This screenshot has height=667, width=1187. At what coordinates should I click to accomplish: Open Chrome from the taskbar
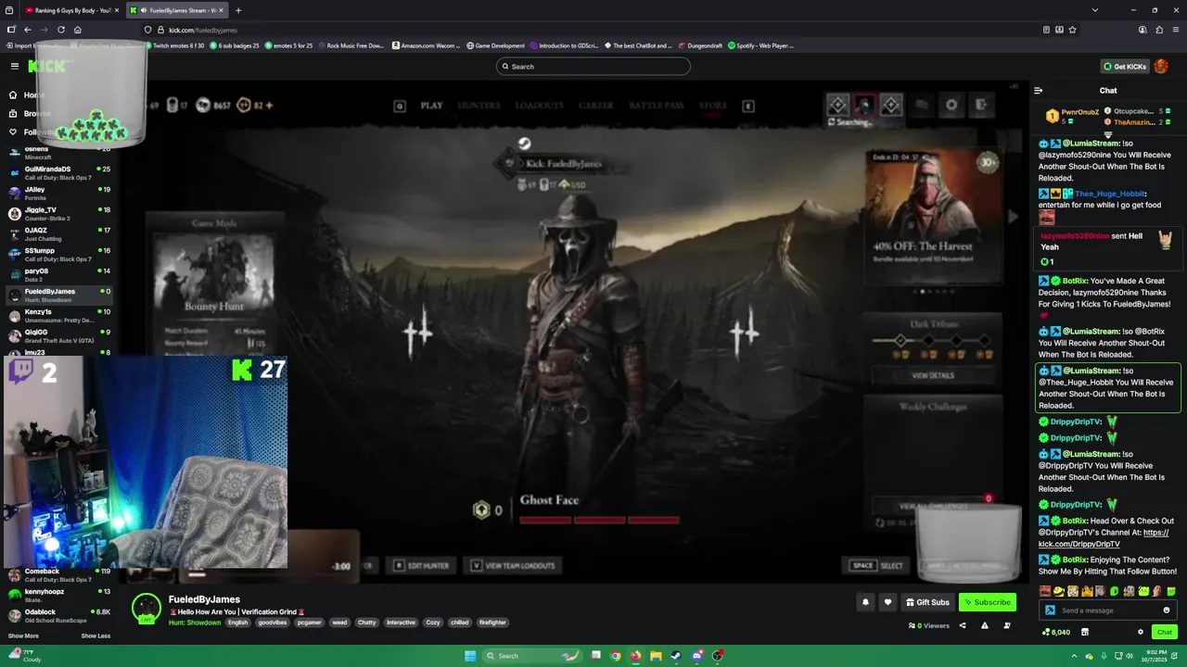(615, 656)
